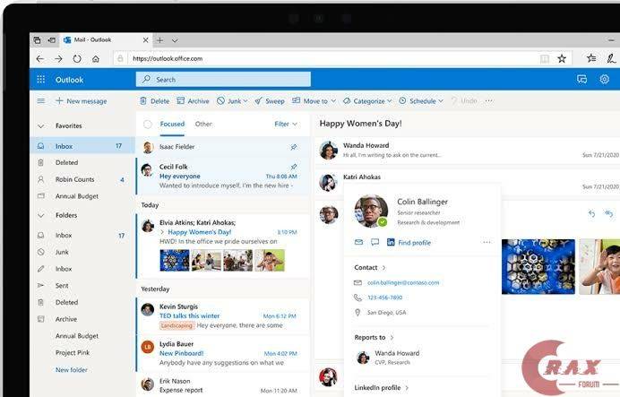The width and height of the screenshot is (620, 397).
Task: Click the Sweep toolbar button
Action: tap(270, 101)
